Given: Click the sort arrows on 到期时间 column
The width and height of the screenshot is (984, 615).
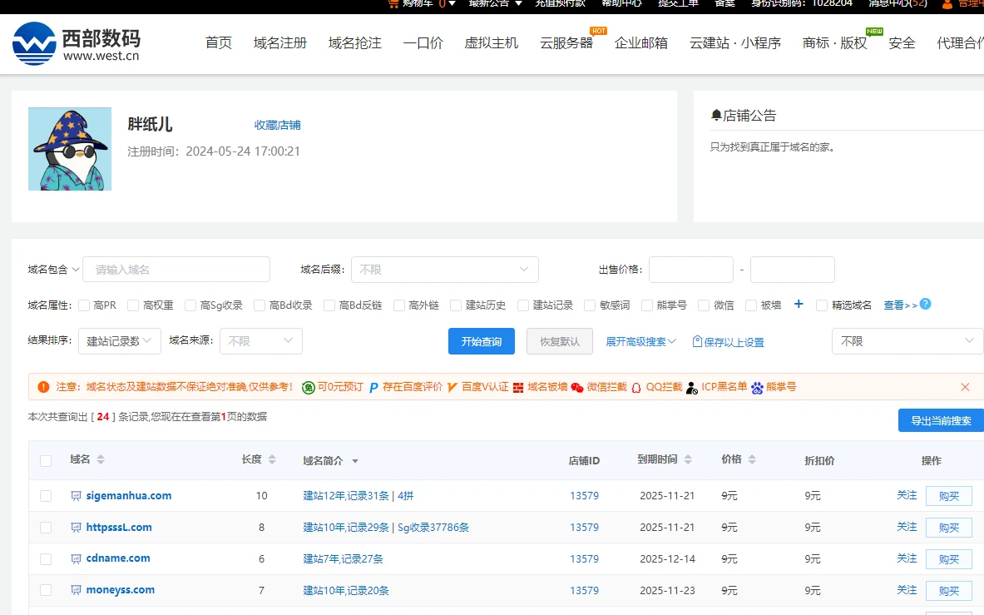Looking at the screenshot, I should [686, 460].
